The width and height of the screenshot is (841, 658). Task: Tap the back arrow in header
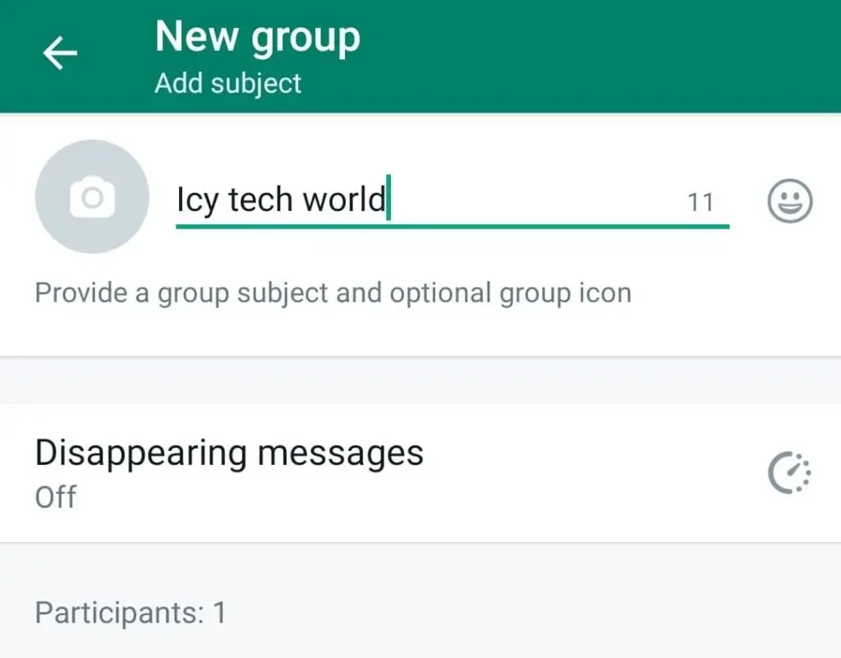coord(60,53)
